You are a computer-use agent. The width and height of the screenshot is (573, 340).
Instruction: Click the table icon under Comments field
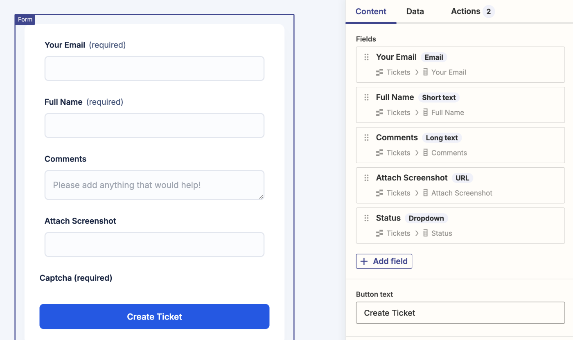coord(380,153)
